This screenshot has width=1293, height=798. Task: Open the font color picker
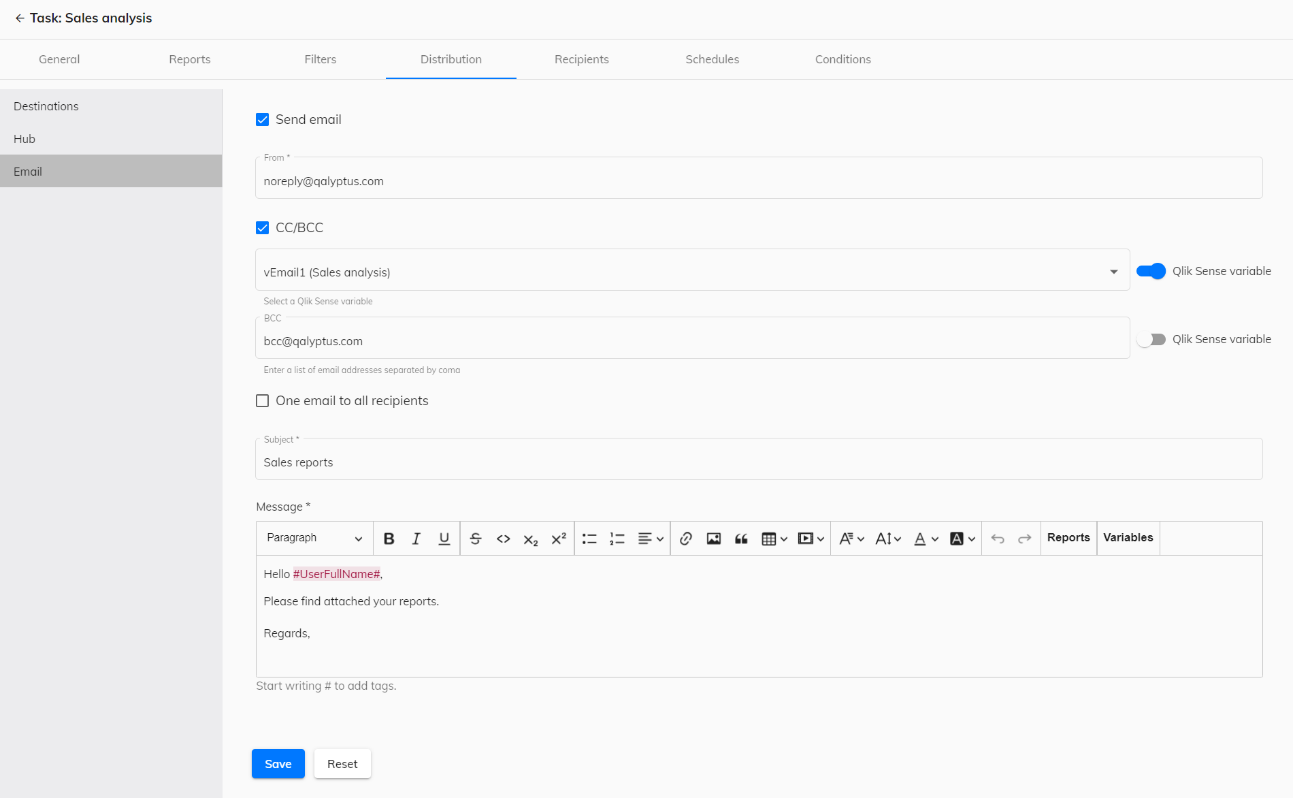pos(923,538)
